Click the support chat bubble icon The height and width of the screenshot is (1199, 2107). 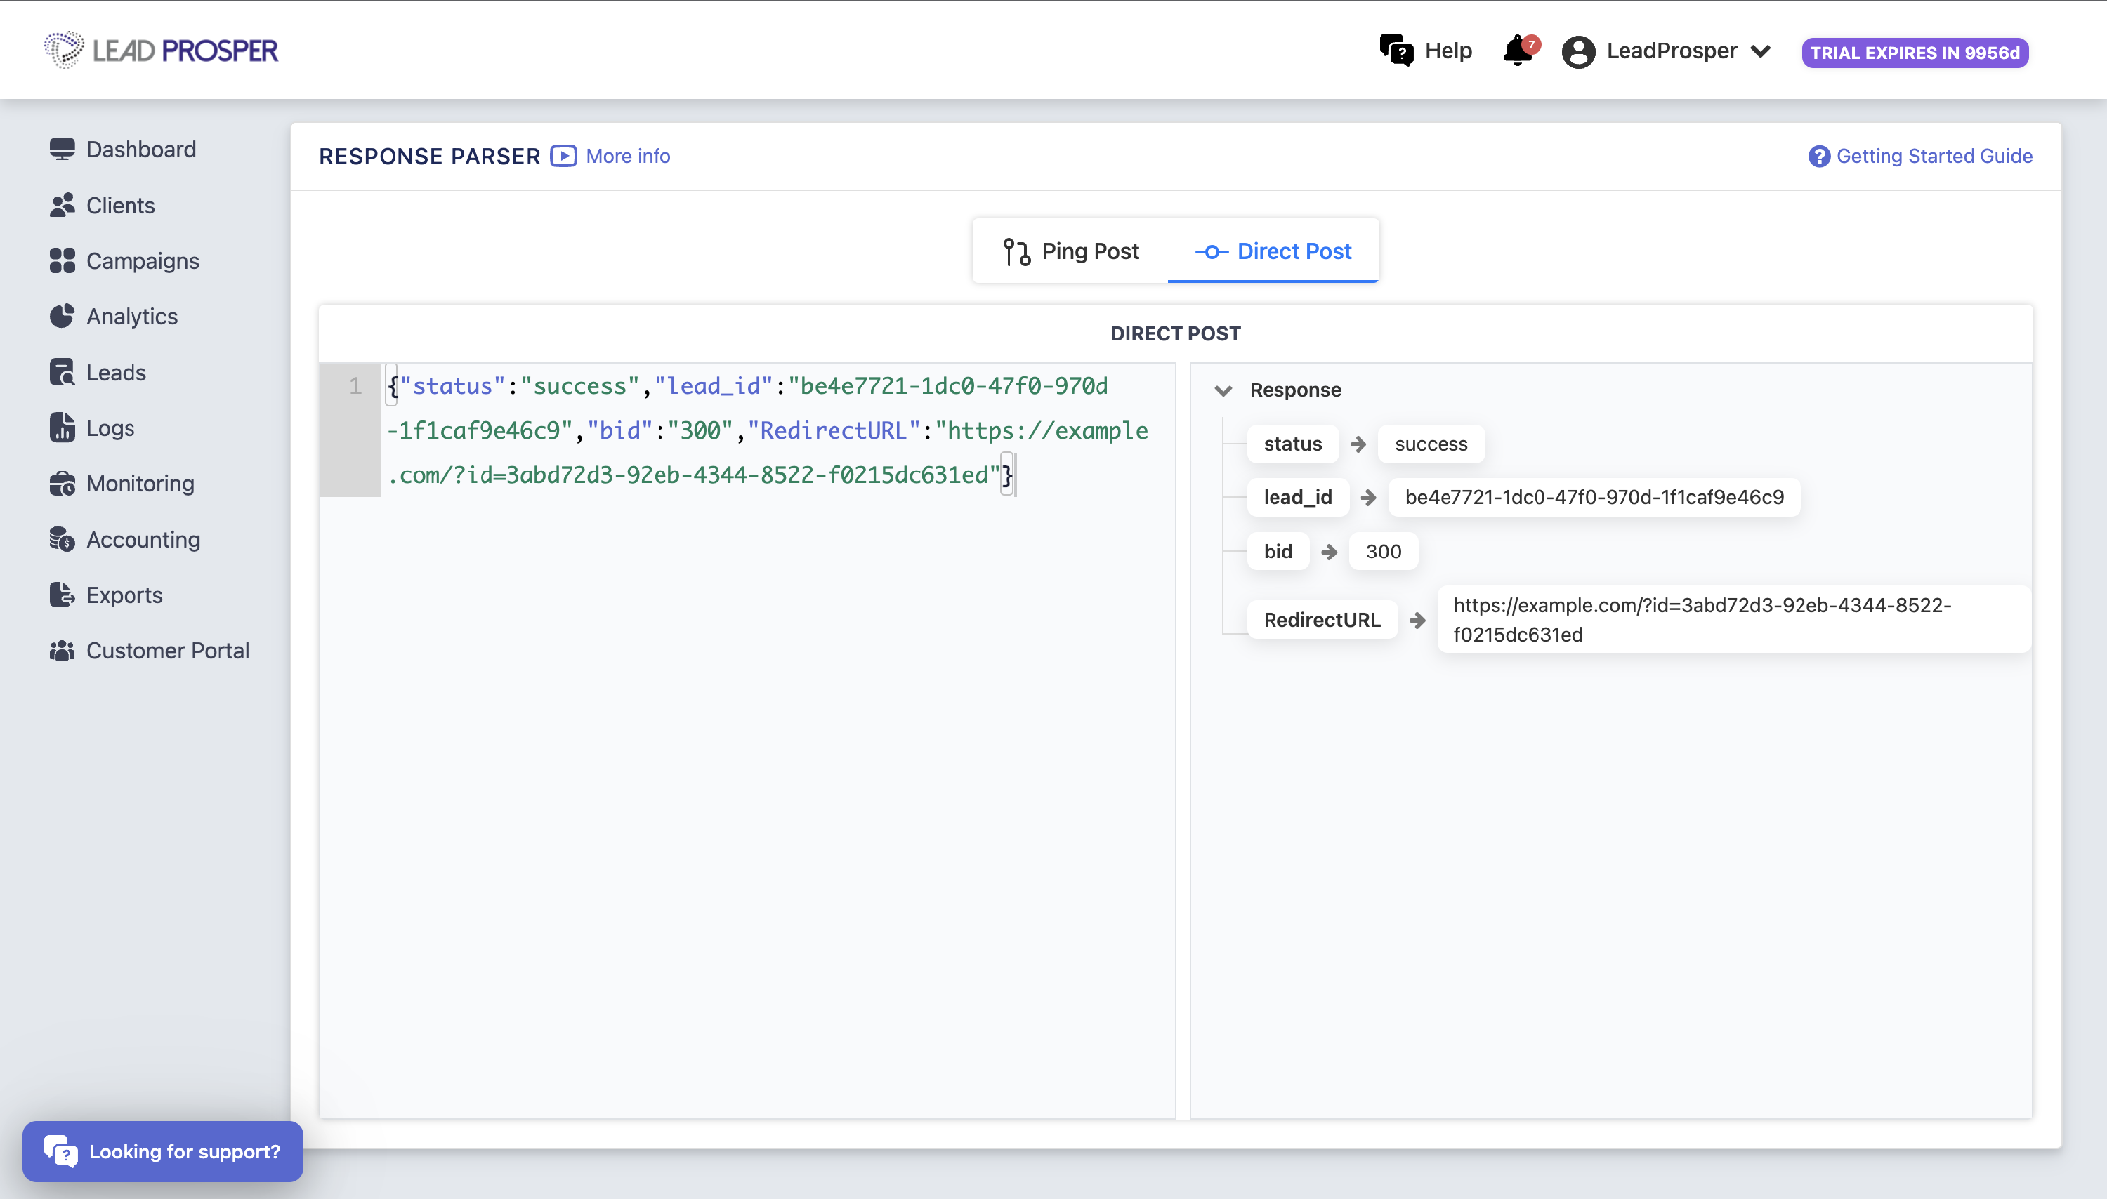pos(60,1151)
